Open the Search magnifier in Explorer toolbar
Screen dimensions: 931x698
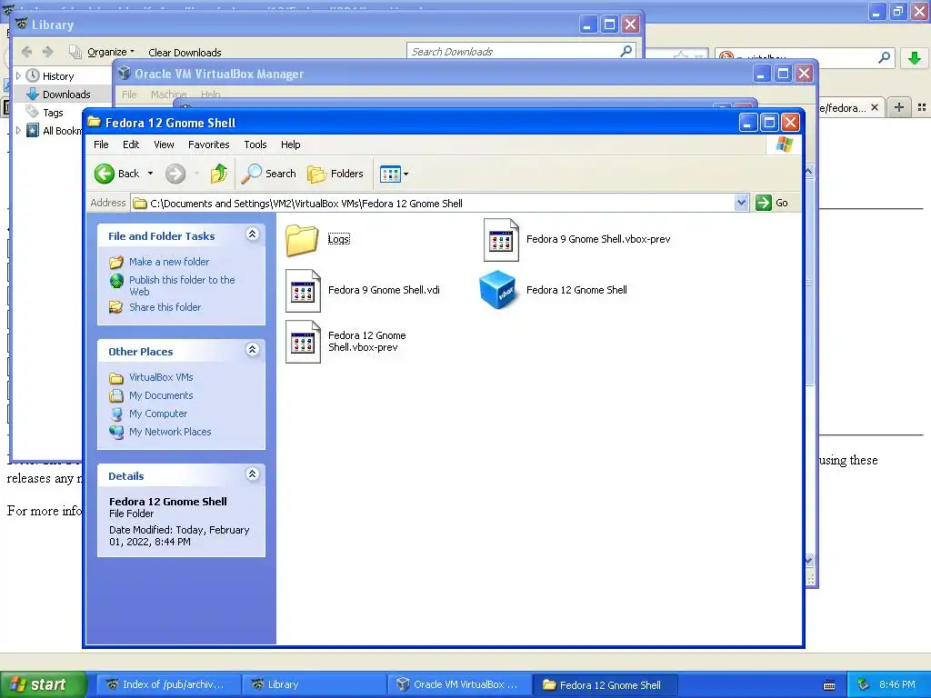252,174
